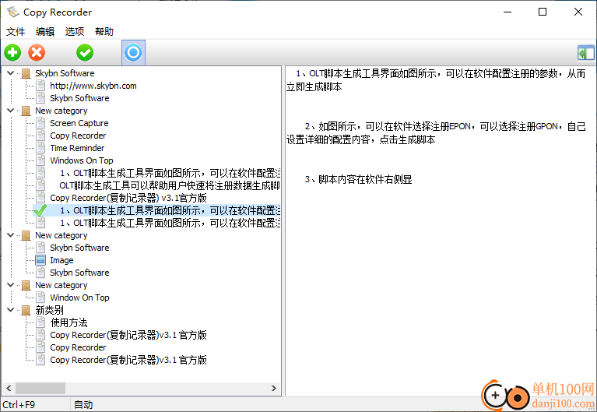Click the horizontal scrollbar right arrow
The image size is (597, 412).
(274, 389)
